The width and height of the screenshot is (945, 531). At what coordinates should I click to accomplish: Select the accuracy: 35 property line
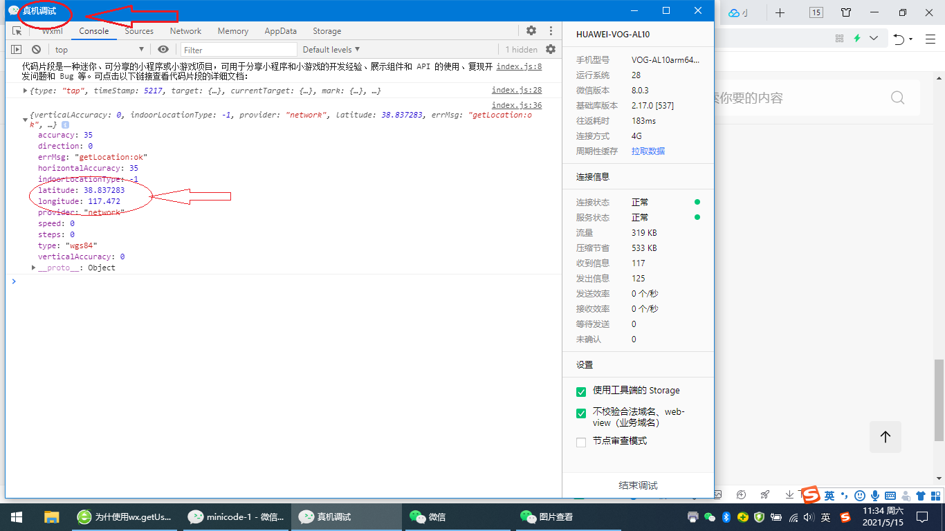[x=65, y=135]
